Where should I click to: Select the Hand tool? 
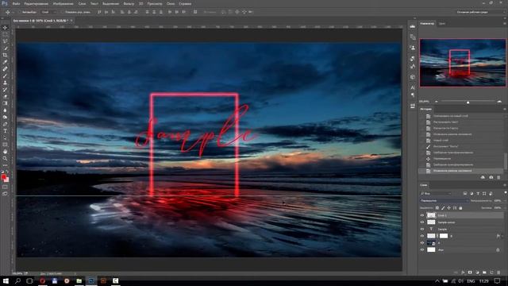click(5, 152)
